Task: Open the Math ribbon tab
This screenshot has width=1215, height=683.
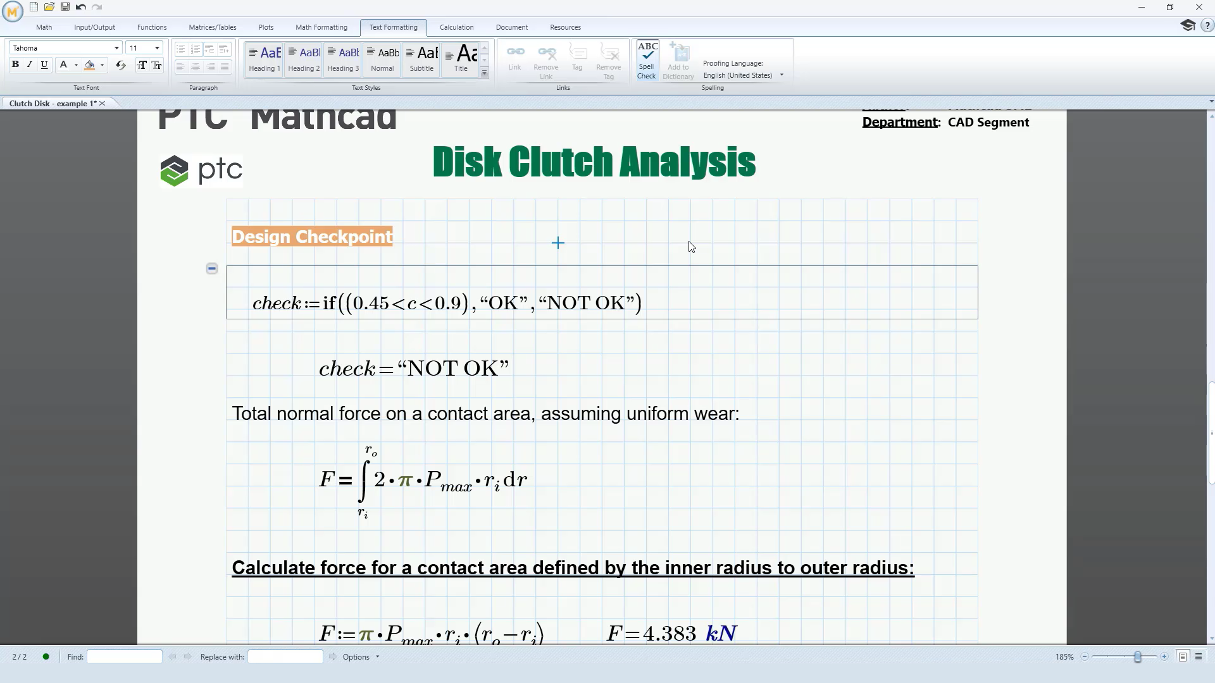Action: 44,27
